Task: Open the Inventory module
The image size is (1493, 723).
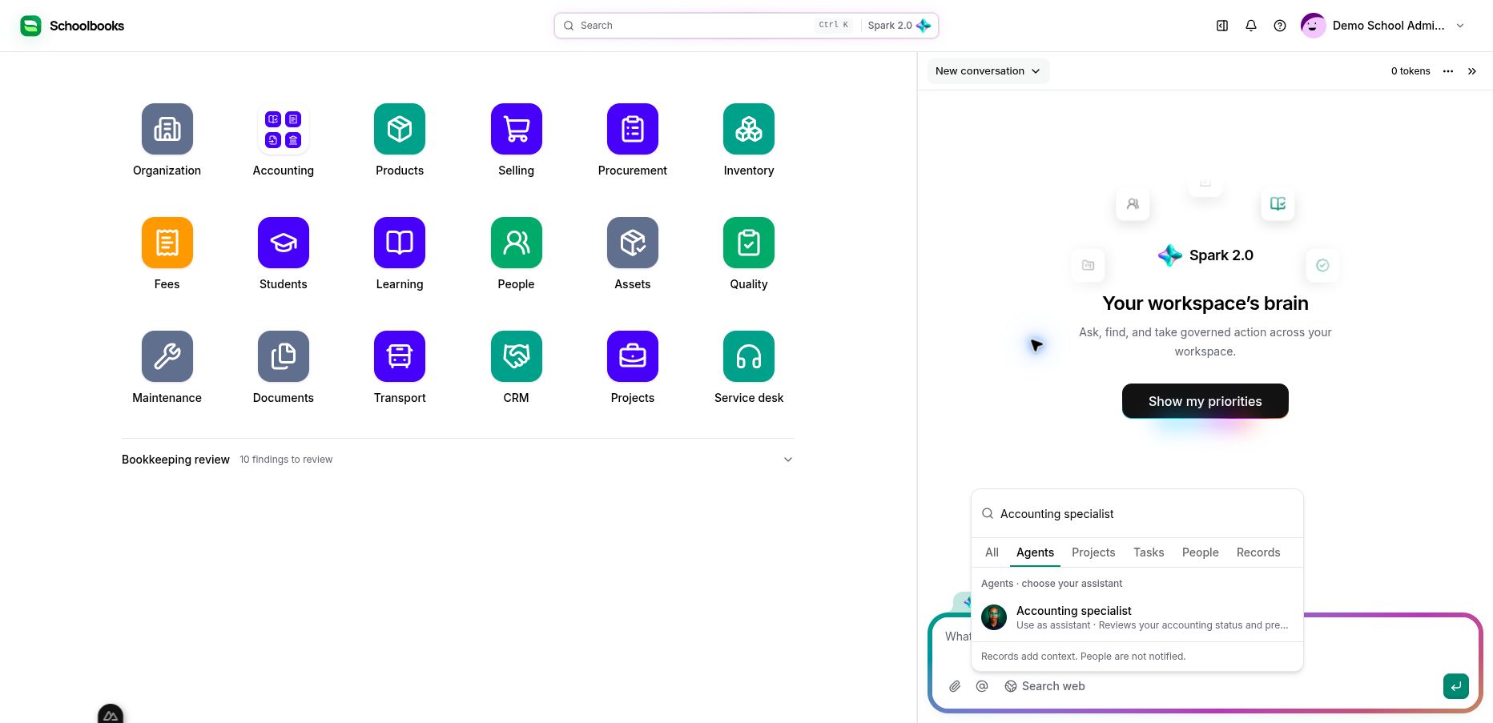Action: [x=749, y=129]
